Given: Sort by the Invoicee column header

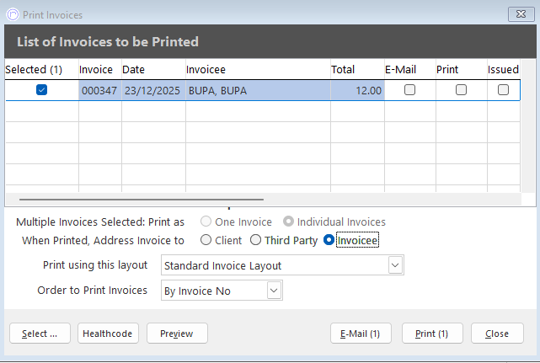Looking at the screenshot, I should 257,69.
